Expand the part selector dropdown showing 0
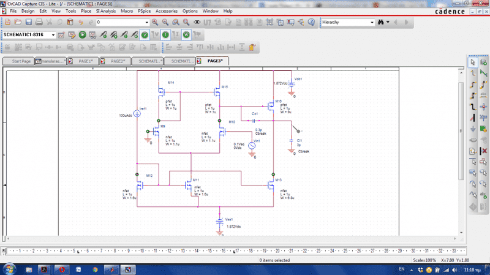 point(146,23)
